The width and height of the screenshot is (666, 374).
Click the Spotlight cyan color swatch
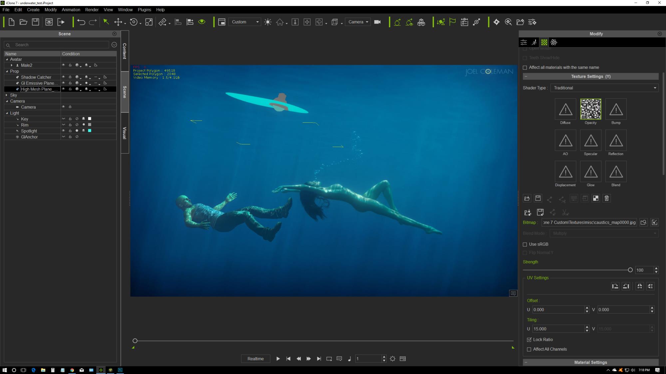click(90, 131)
